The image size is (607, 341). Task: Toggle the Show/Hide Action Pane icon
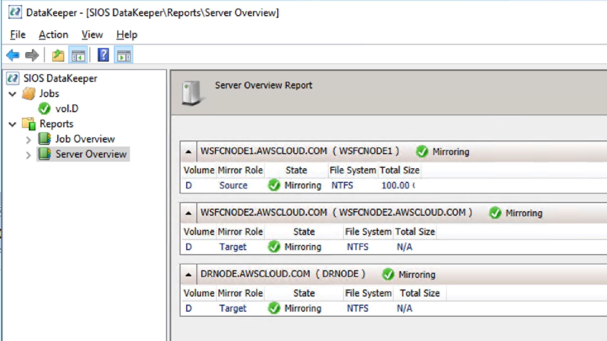click(124, 55)
